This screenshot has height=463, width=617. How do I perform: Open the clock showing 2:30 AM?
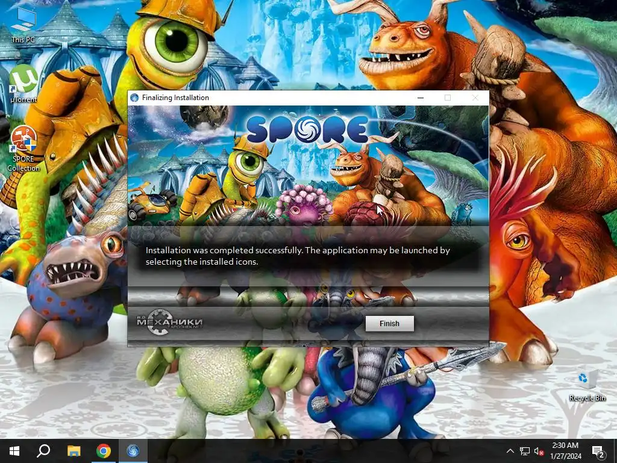point(565,451)
